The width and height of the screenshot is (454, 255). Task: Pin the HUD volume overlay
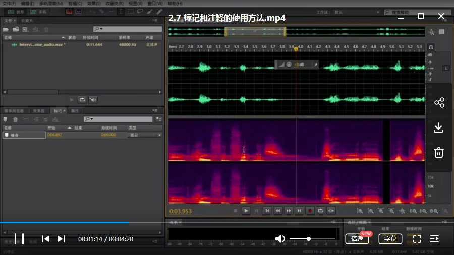click(x=316, y=65)
